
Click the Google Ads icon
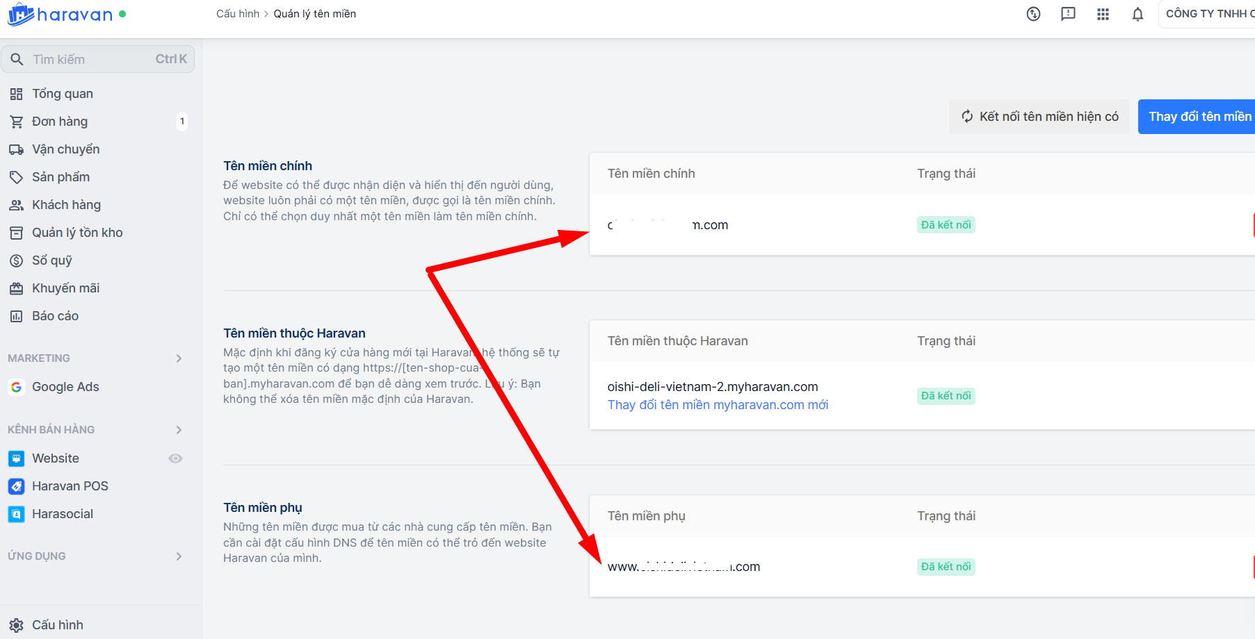point(16,387)
